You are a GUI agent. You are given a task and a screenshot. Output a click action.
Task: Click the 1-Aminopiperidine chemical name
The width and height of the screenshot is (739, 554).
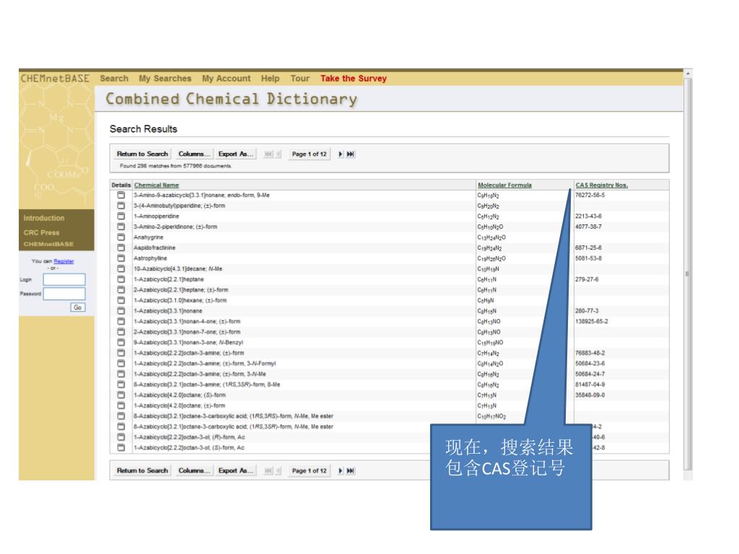click(x=157, y=216)
